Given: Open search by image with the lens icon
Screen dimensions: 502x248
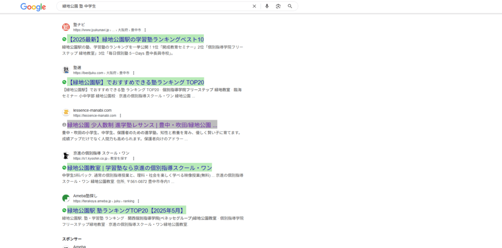Looking at the screenshot, I should (278, 6).
